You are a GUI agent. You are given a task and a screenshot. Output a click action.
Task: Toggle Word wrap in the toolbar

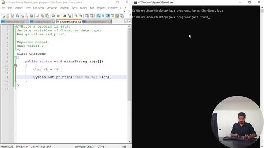98,16
